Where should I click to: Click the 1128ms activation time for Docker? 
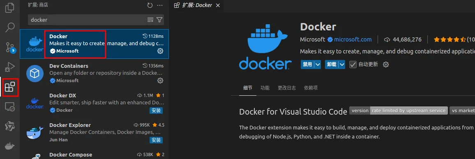click(153, 36)
